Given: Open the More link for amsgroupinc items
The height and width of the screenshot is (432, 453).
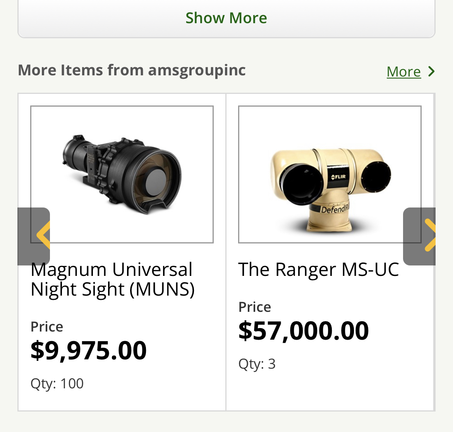Looking at the screenshot, I should tap(403, 71).
